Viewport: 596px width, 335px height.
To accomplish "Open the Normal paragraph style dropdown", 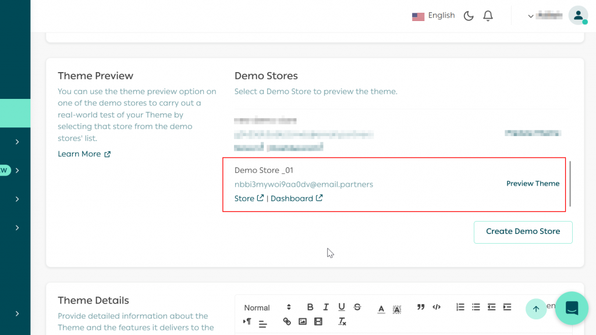I will tap(263, 307).
